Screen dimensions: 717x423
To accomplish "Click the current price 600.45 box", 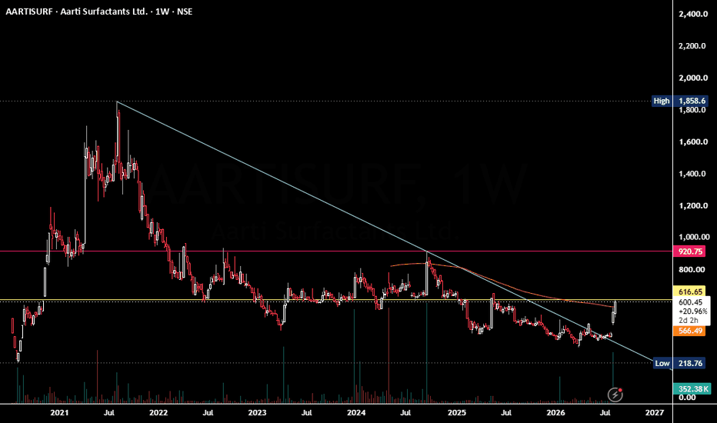I will (x=692, y=311).
